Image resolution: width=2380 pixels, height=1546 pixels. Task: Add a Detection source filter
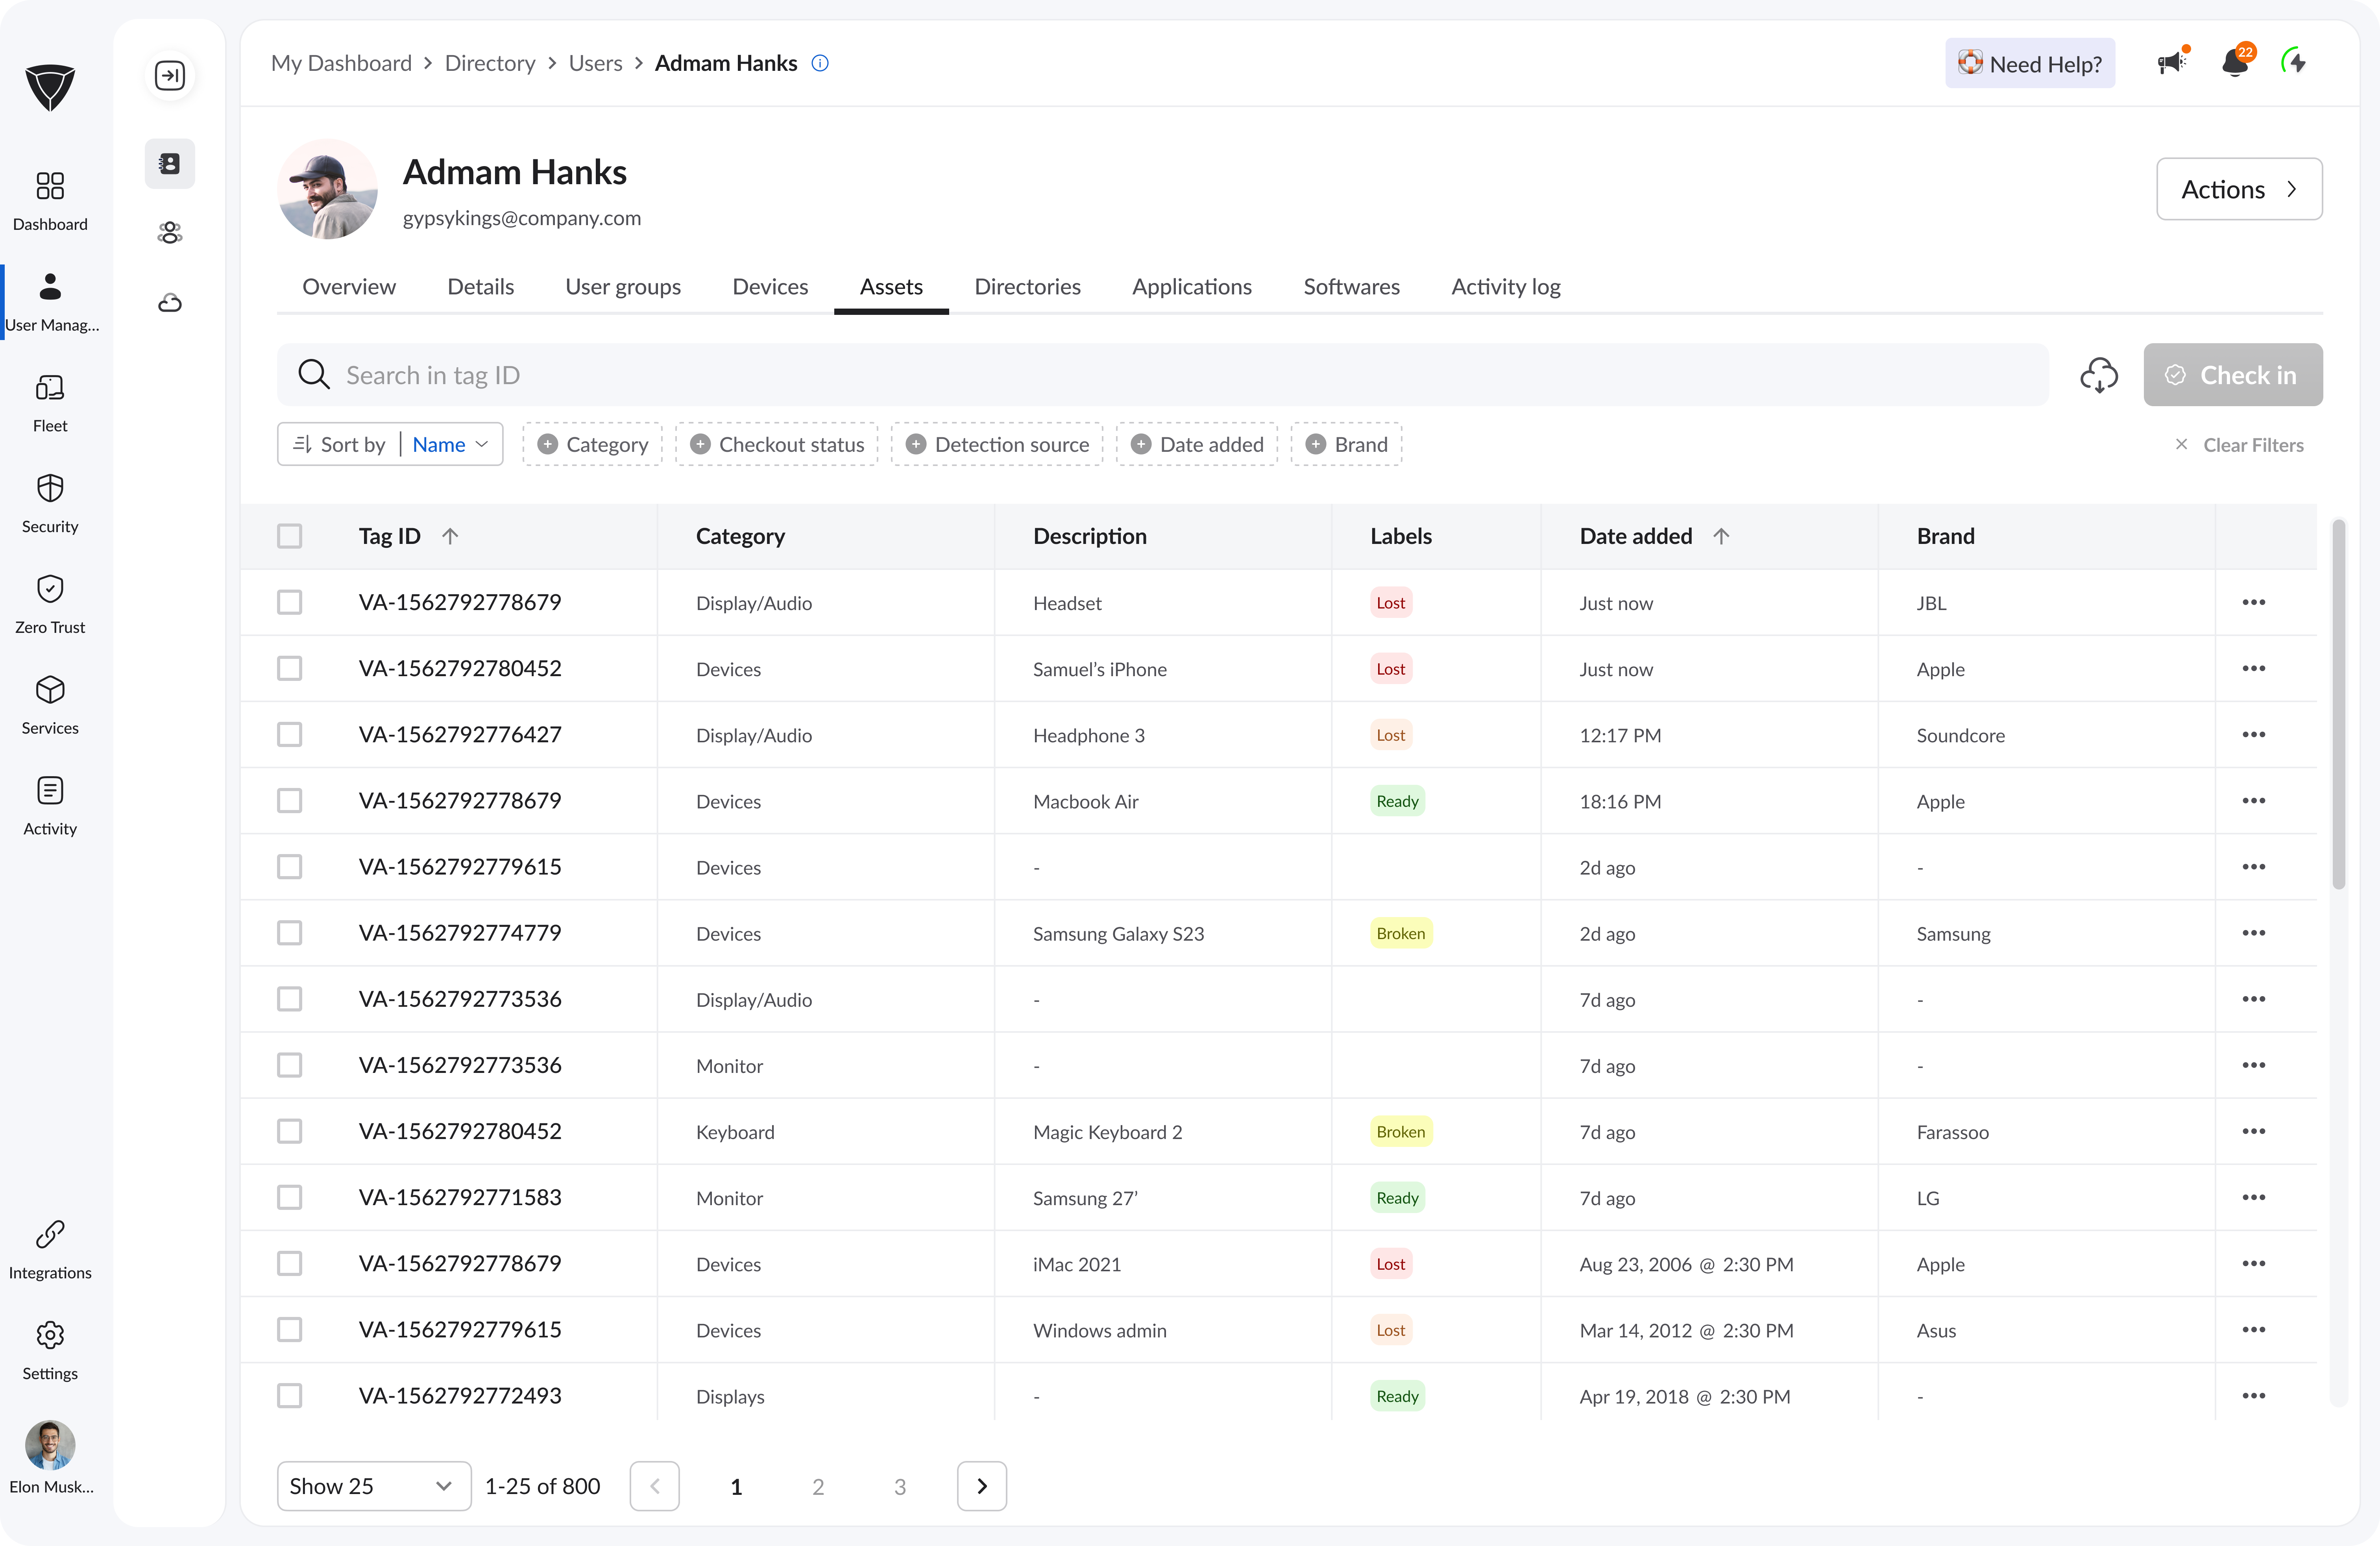pos(997,444)
